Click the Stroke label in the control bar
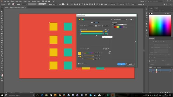Image resolution: width=173 pixels, height=97 pixels. click(x=18, y=4)
